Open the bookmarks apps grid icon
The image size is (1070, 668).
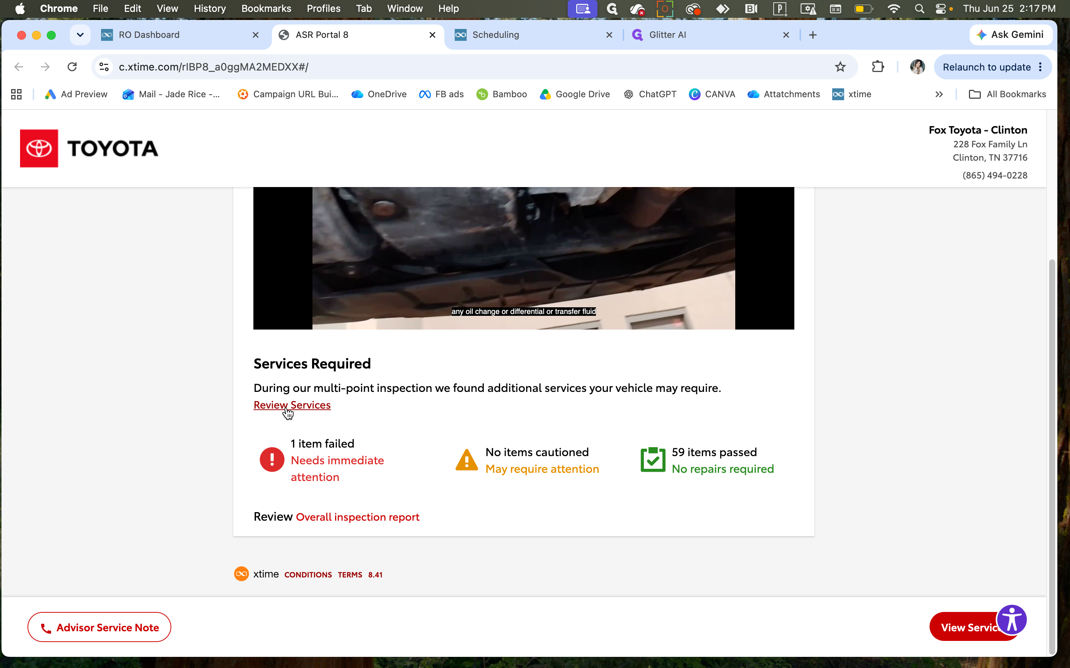[x=16, y=94]
